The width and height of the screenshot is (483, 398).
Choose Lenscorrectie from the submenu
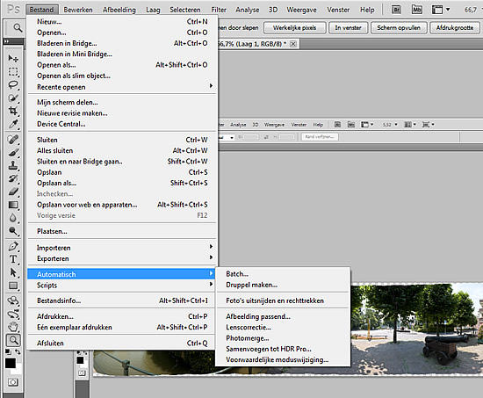[x=283, y=328]
